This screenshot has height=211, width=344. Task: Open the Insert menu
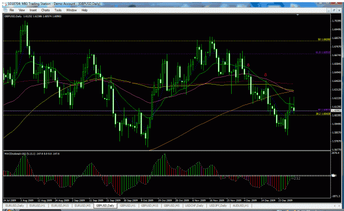(x=33, y=10)
